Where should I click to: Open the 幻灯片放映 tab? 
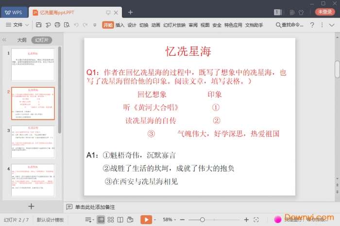click(174, 25)
